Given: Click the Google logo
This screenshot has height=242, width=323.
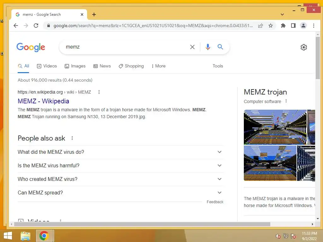Looking at the screenshot, I should (31, 47).
